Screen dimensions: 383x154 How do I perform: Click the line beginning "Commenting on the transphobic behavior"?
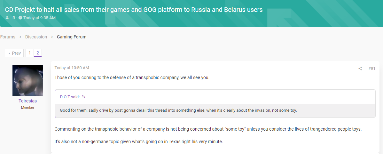point(208,129)
